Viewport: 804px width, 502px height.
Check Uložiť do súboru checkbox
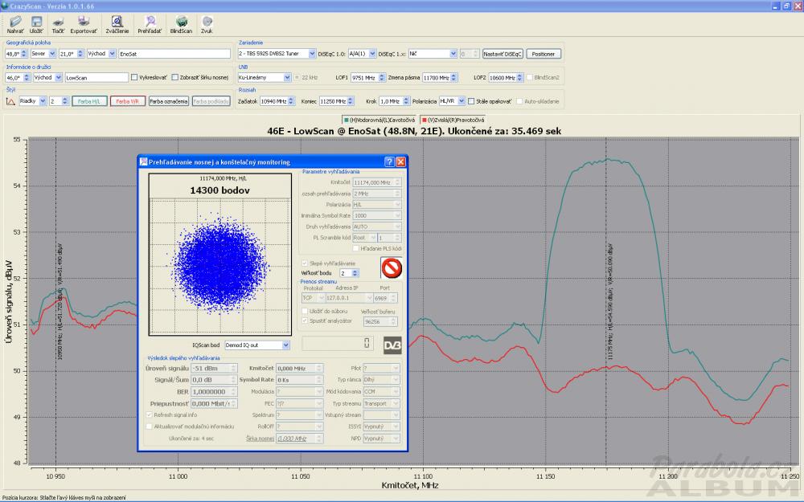coord(305,311)
